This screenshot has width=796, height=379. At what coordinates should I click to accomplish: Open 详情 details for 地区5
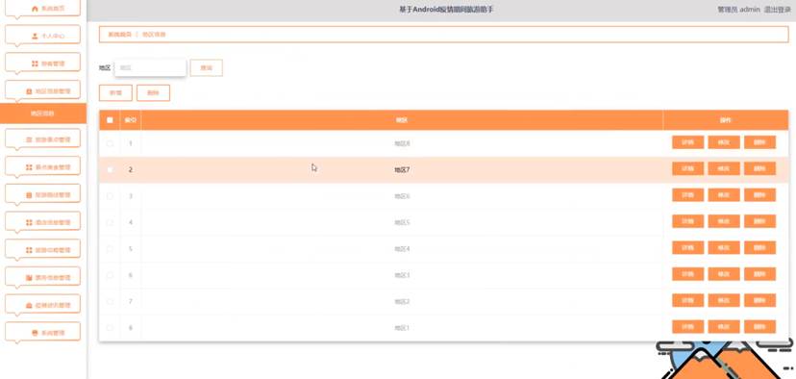pyautogui.click(x=688, y=221)
